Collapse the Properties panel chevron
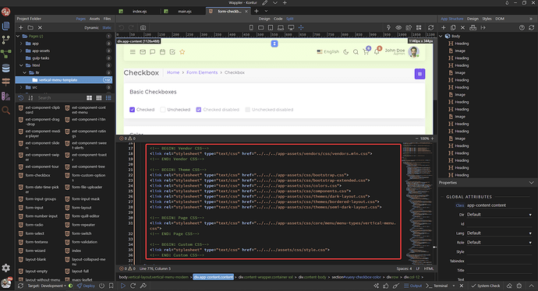This screenshot has height=291, width=538. point(532,183)
